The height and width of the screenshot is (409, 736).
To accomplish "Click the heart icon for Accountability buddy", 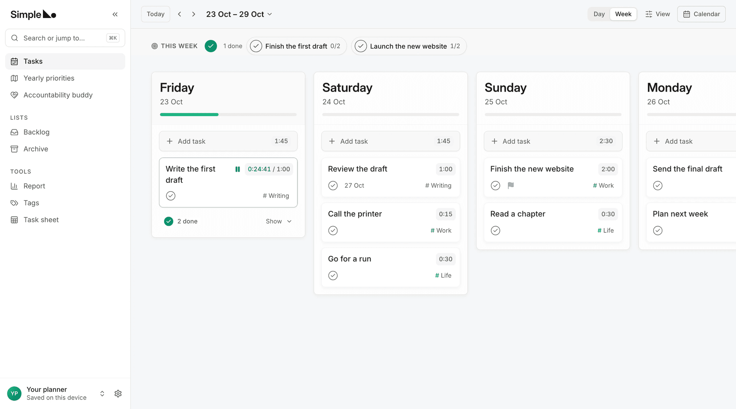I will 15,95.
